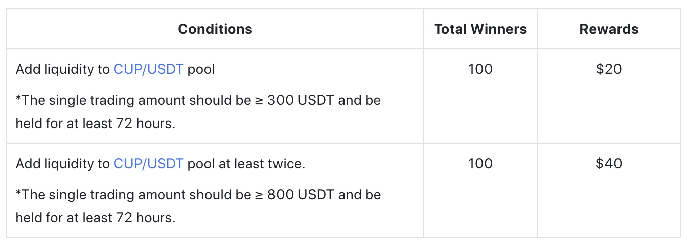Viewport: 688px width, 245px height.
Task: Click "Add liquidity to" text in the first row
Action: tap(62, 69)
